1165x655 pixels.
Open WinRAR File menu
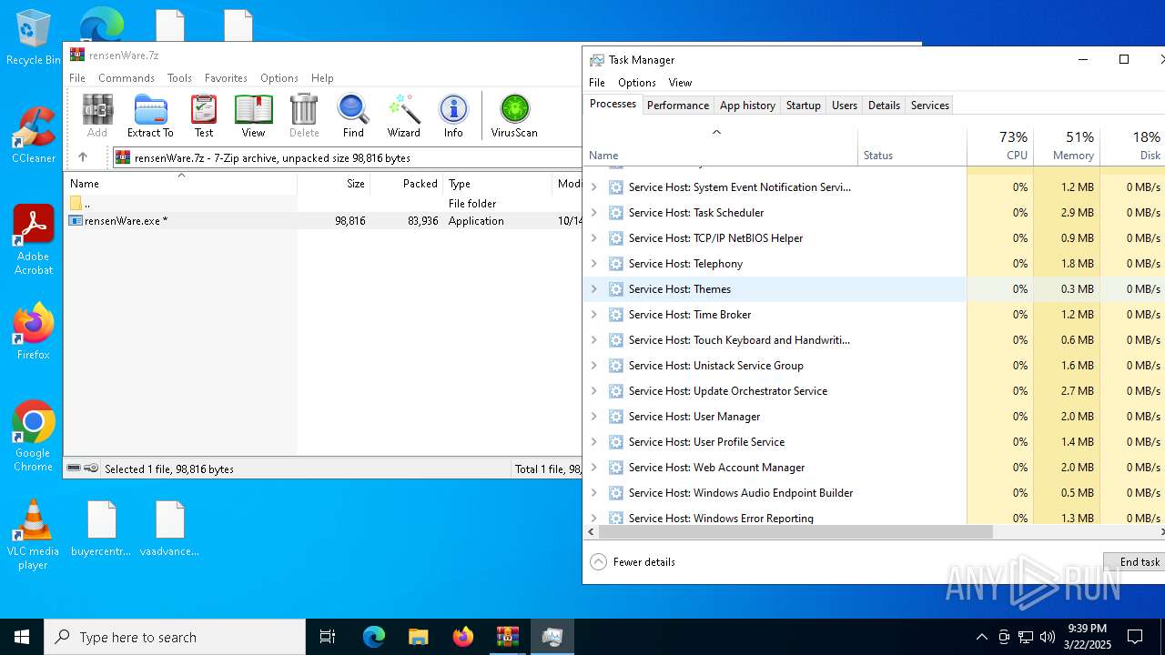pos(77,78)
